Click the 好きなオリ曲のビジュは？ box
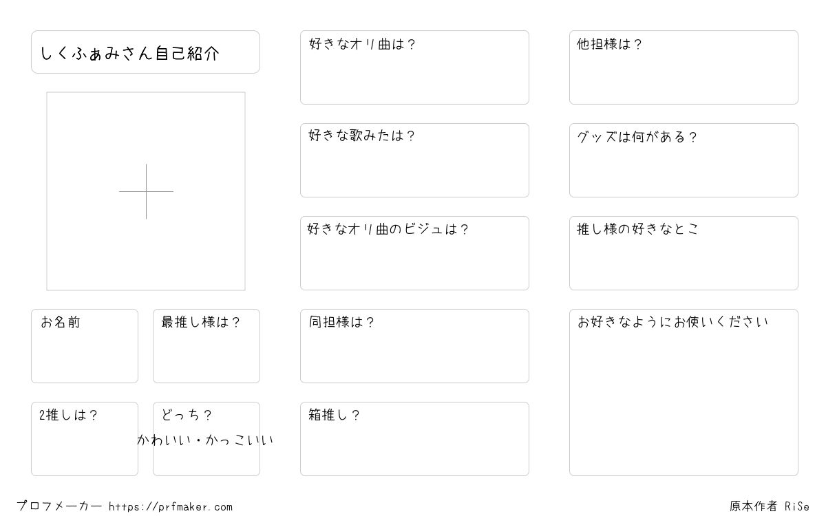 [414, 253]
